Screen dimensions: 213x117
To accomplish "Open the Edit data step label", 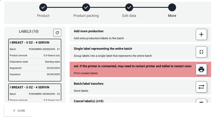I will [x=129, y=15].
